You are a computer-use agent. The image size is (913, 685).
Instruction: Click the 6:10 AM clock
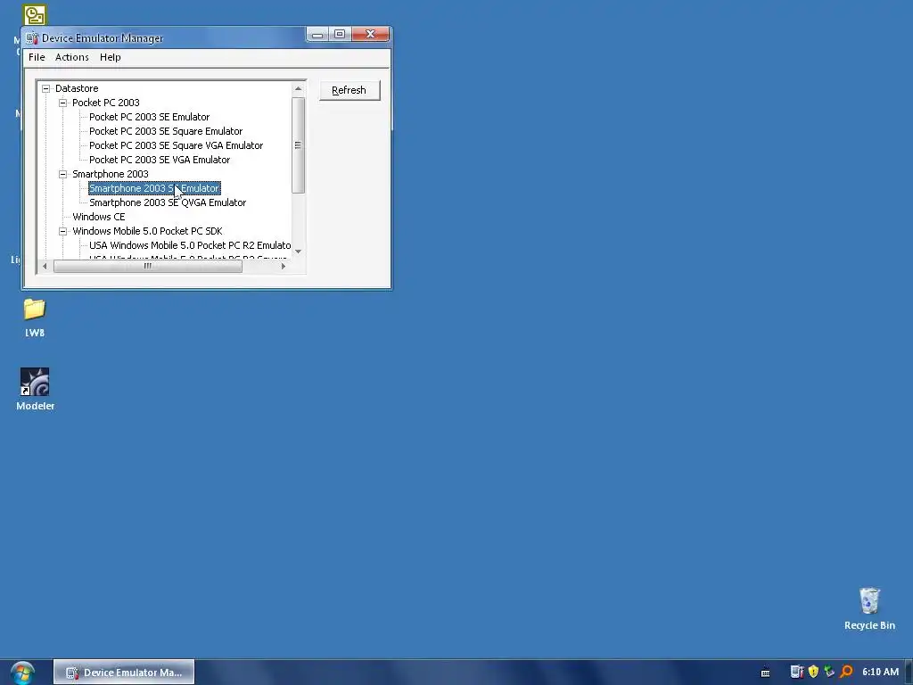point(880,673)
